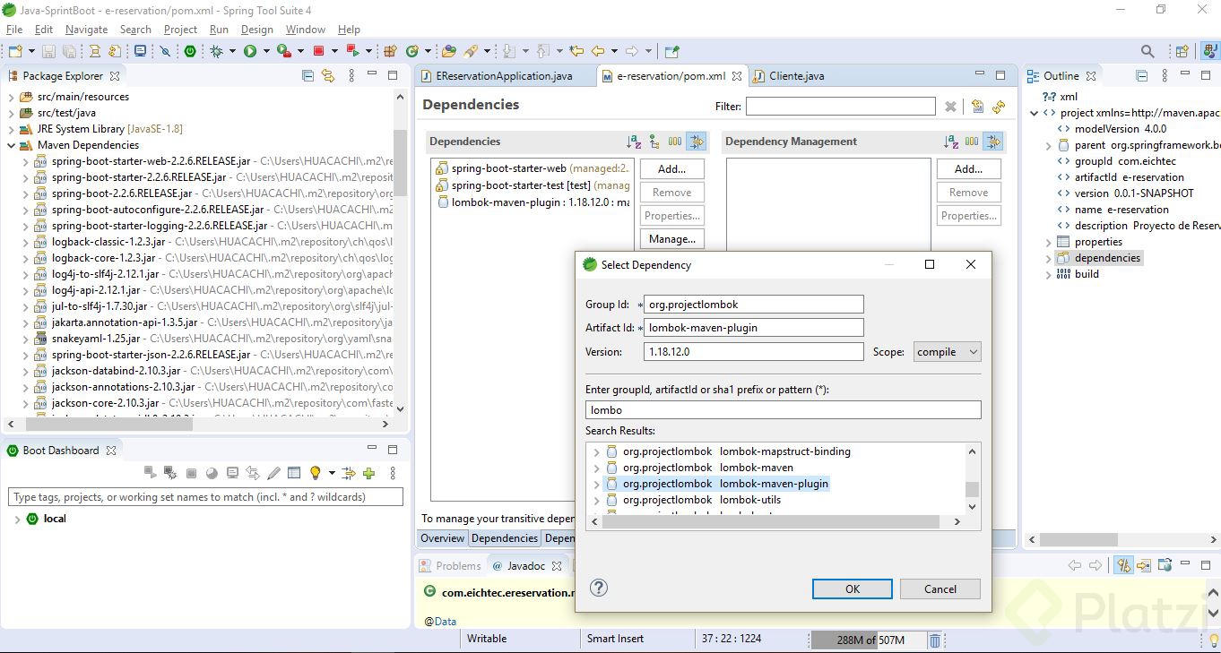The image size is (1221, 653).
Task: Click the lightbulb icon in Boot Dashboard
Action: pyautogui.click(x=316, y=473)
